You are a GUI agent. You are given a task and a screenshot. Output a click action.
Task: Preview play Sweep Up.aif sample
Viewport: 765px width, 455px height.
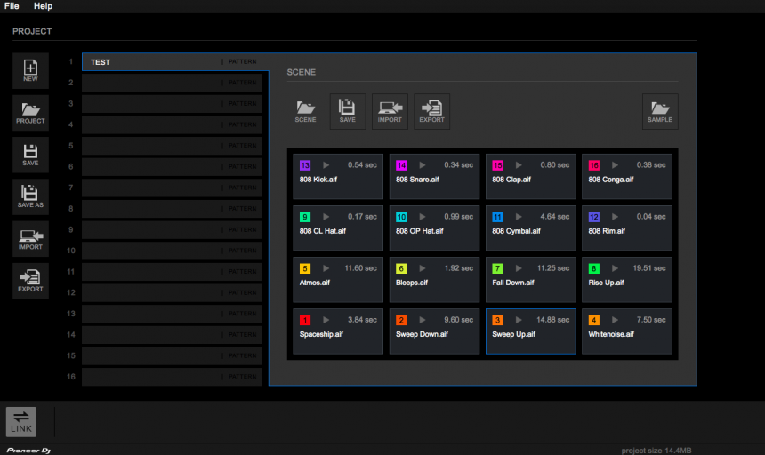click(519, 320)
